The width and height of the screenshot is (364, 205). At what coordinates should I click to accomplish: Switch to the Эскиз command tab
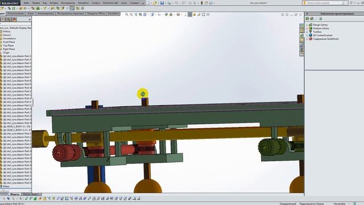coord(30,14)
